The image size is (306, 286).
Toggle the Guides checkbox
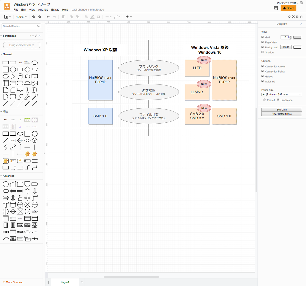click(x=263, y=76)
